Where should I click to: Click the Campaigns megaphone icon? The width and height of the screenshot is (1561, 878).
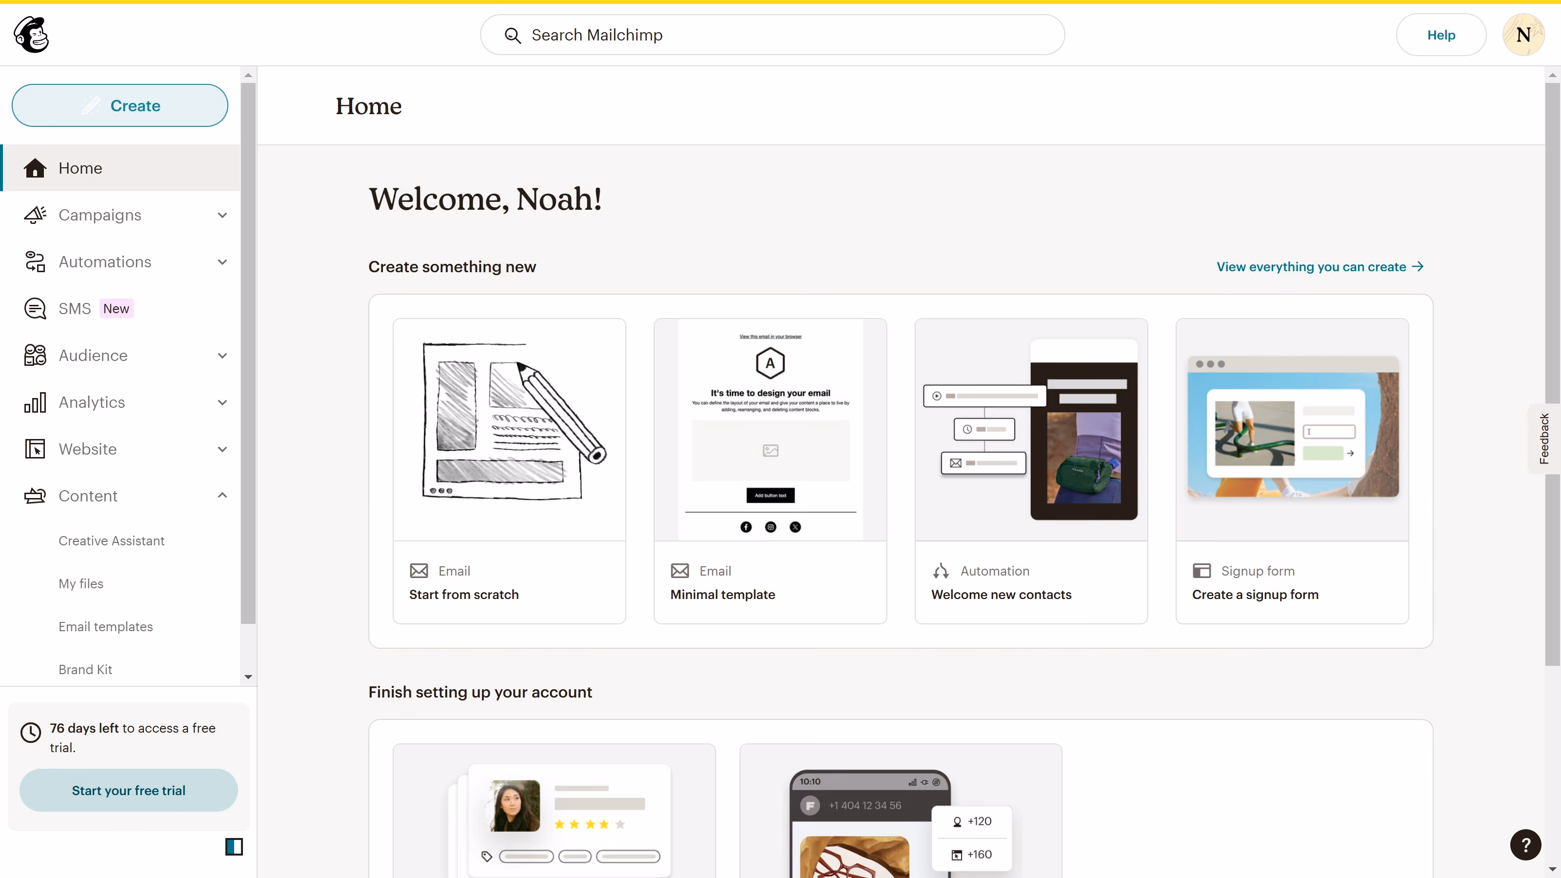(35, 215)
